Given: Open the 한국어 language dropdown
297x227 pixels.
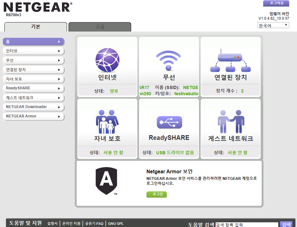Looking at the screenshot, I should pyautogui.click(x=273, y=25).
